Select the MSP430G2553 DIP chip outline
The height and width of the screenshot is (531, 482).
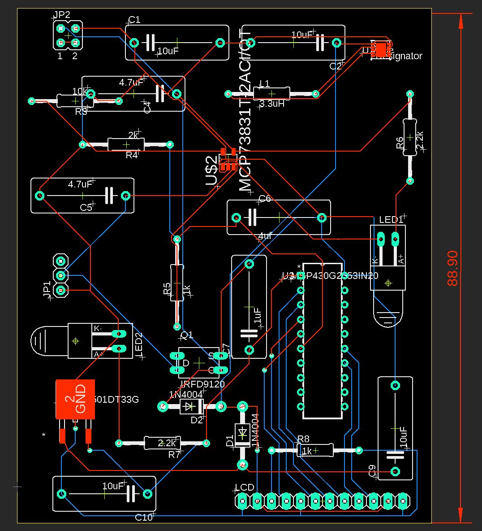click(322, 341)
